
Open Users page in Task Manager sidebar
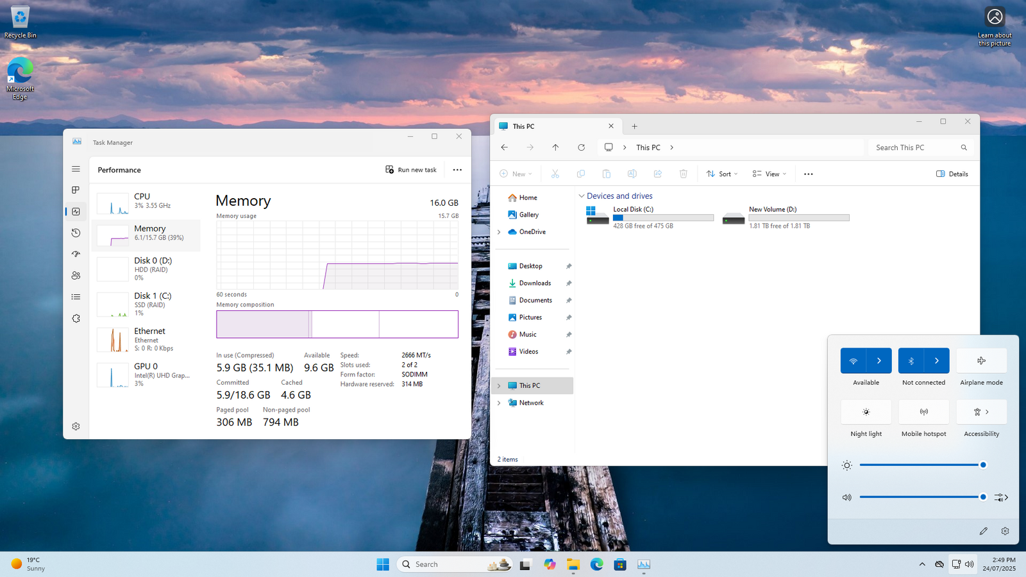point(76,276)
